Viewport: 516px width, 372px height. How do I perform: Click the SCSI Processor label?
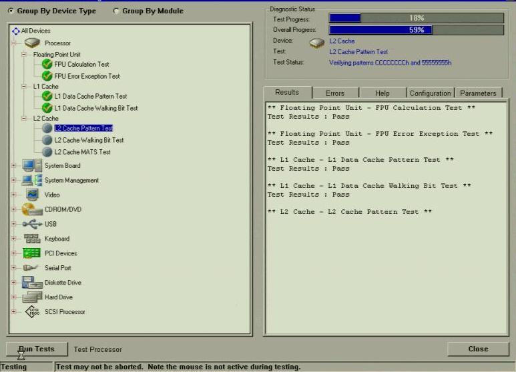point(65,311)
